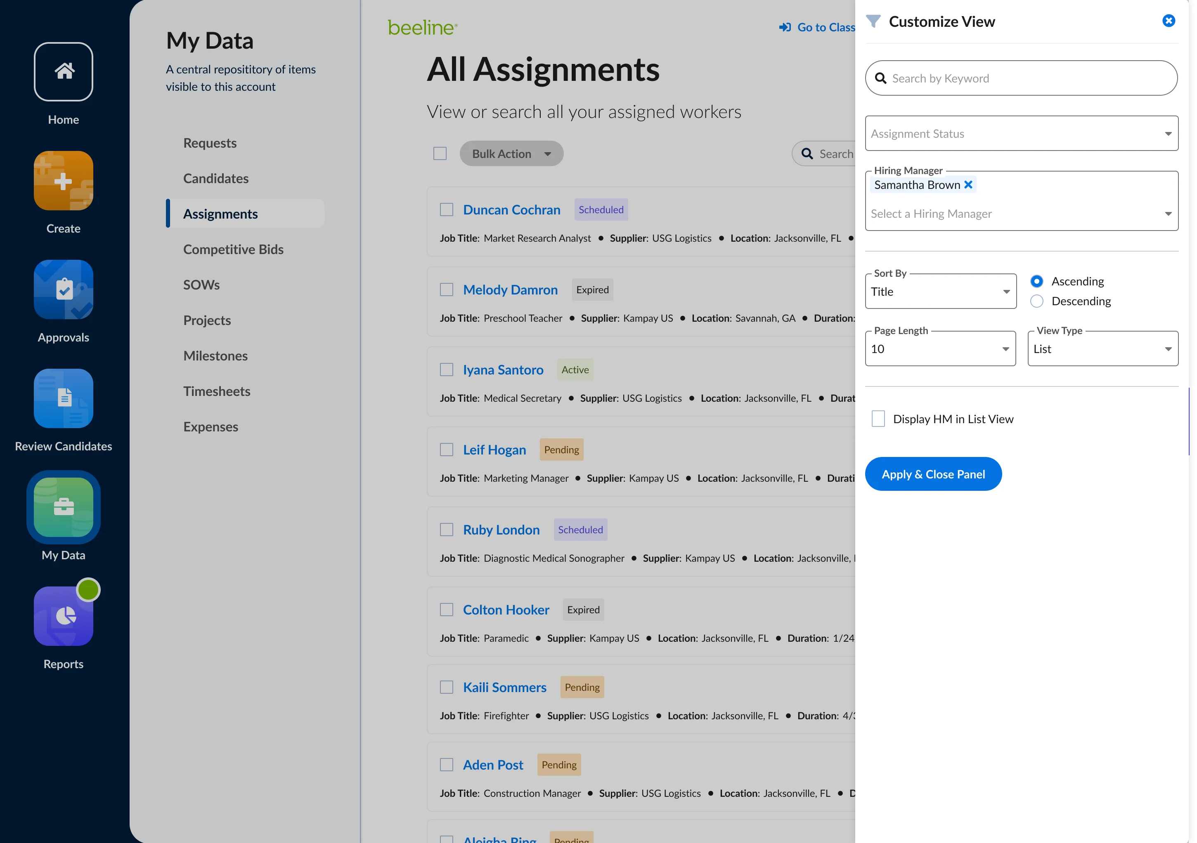Open Colton Hooker assignment link
The image size is (1197, 843).
(x=506, y=610)
